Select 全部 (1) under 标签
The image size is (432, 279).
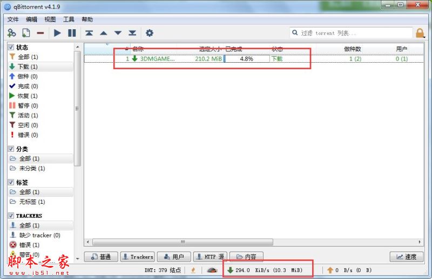pyautogui.click(x=41, y=192)
